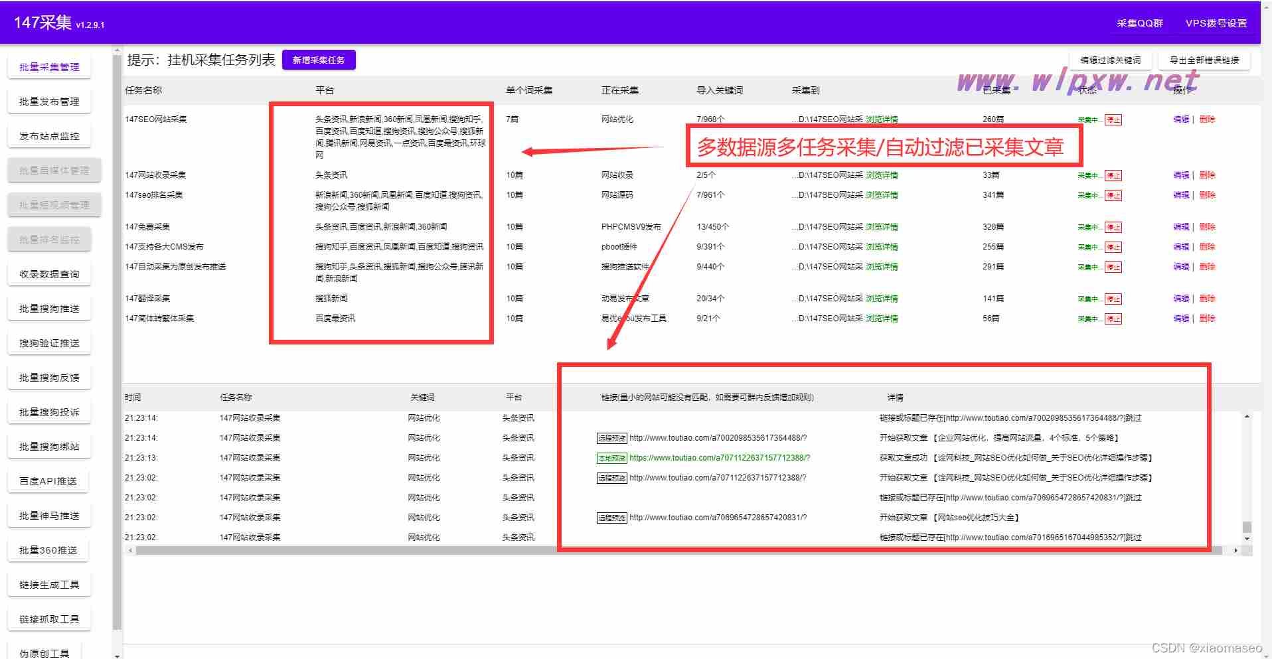Image resolution: width=1272 pixels, height=659 pixels.
Task: Click 编辑过滤关键词 button
Action: click(1111, 60)
